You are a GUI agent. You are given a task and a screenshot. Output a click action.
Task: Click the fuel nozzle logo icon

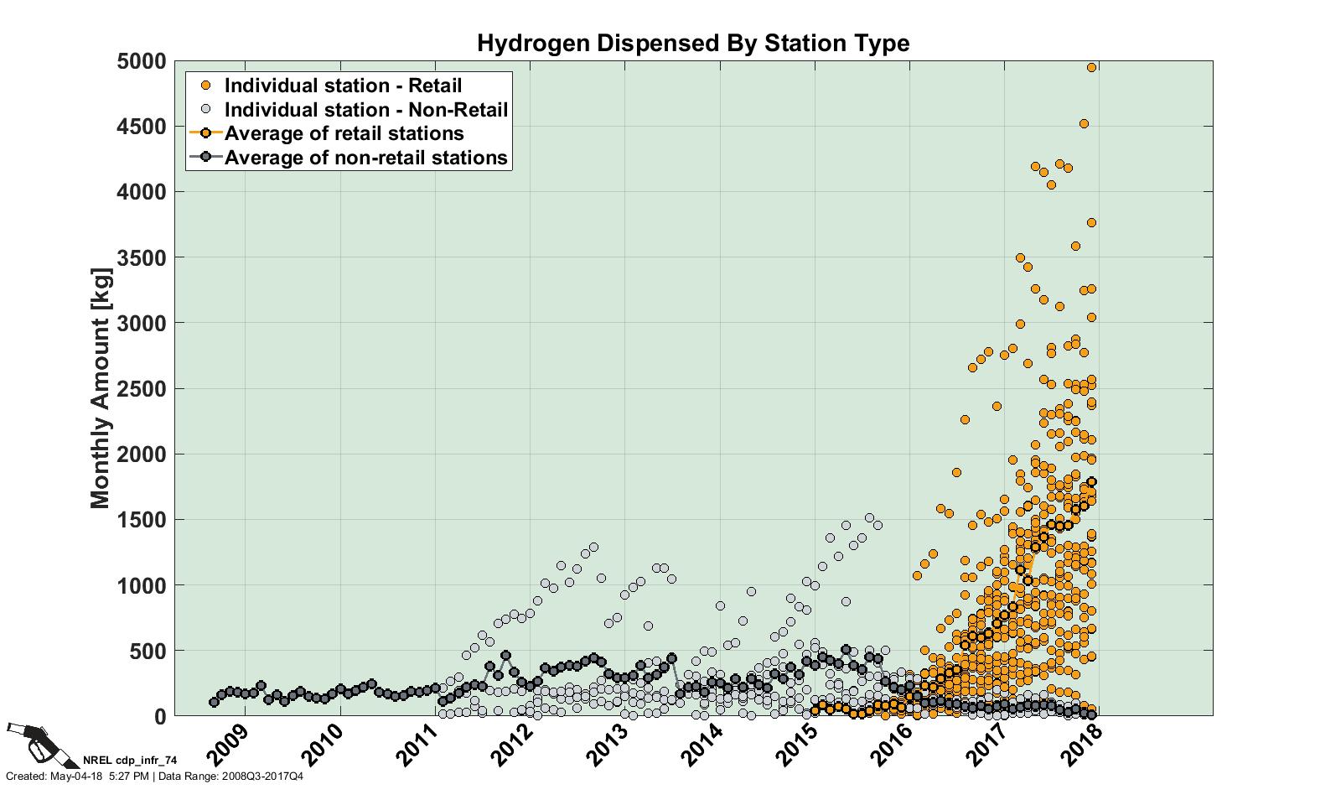click(32, 742)
